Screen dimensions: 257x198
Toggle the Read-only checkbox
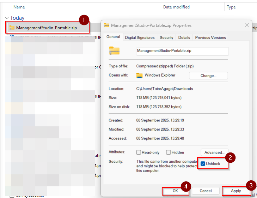coord(139,152)
